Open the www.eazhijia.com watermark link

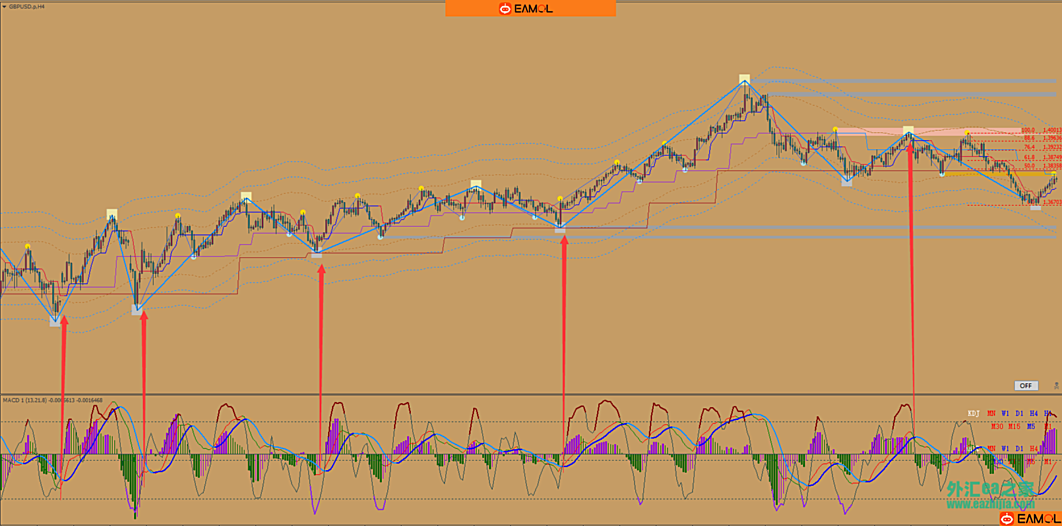[x=990, y=504]
